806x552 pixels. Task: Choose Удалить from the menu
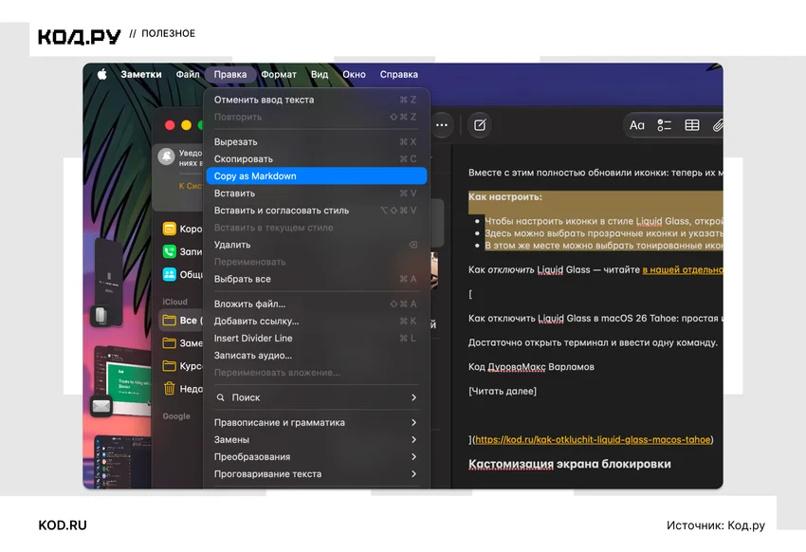316,245
